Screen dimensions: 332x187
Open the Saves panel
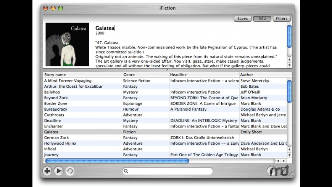tap(242, 19)
